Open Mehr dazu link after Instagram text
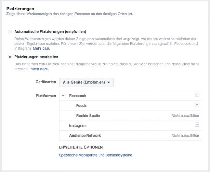 42,48
